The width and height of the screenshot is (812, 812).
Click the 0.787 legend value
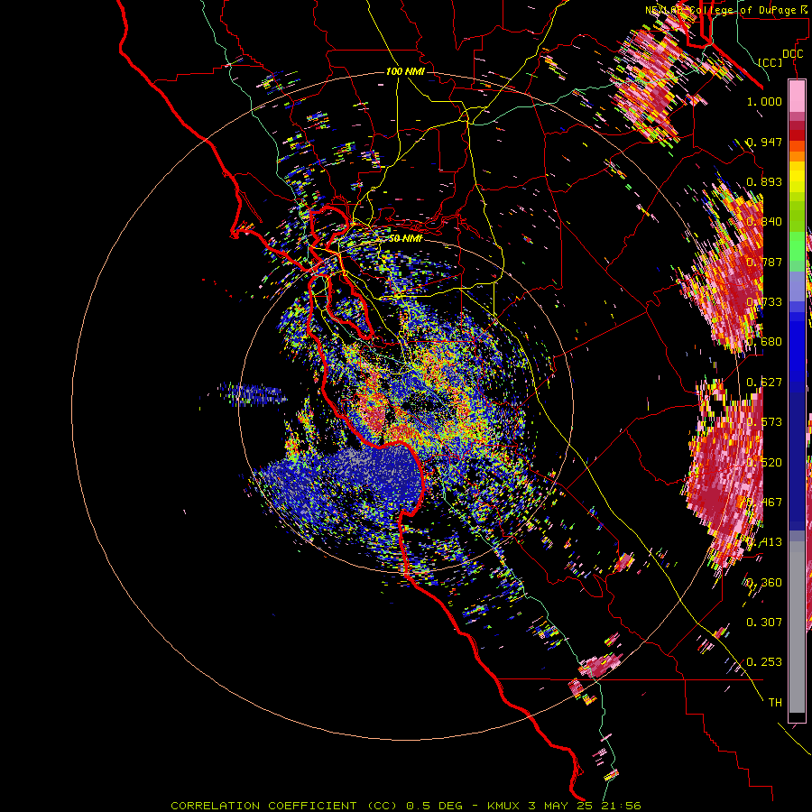(764, 262)
